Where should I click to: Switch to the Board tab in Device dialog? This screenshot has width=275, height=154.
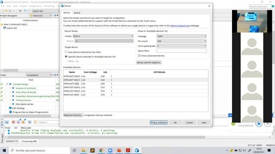tap(77, 13)
